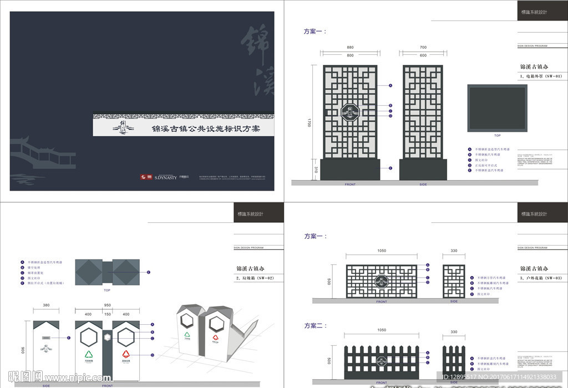The width and height of the screenshot is (568, 388).
Task: Click the 標識系統設計 header on the SW-01 page
Action: pyautogui.click(x=534, y=12)
